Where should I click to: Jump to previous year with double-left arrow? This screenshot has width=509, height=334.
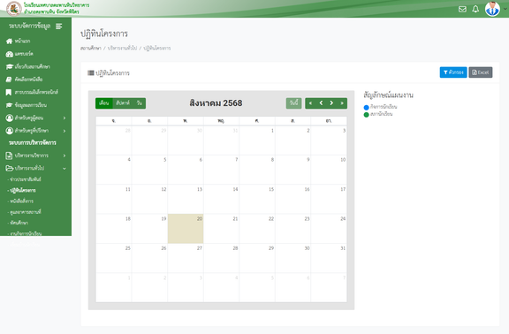coord(310,103)
